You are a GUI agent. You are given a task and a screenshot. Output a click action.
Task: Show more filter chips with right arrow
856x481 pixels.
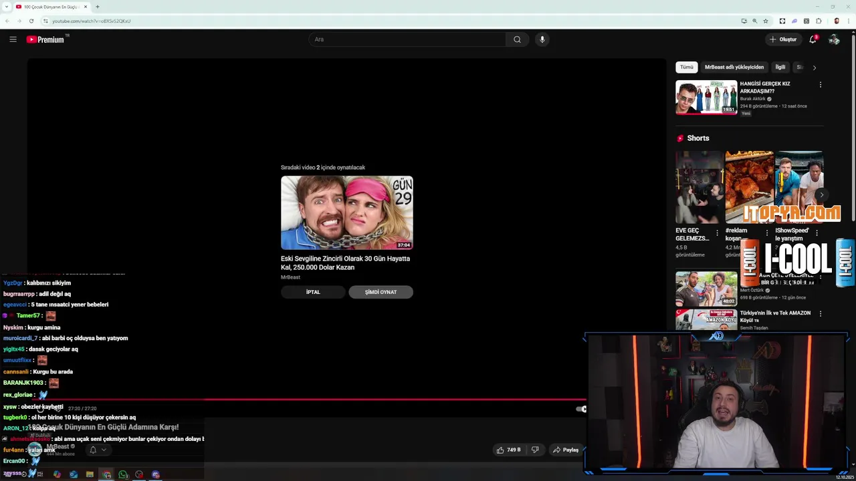click(x=814, y=67)
